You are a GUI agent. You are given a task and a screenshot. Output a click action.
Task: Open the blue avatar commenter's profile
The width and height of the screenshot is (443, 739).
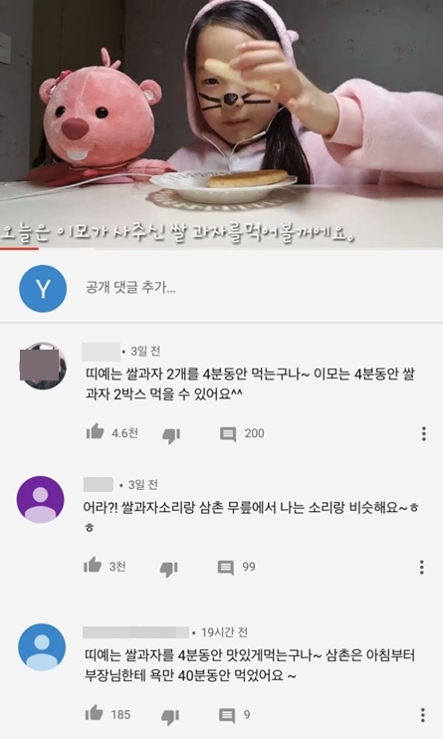42,646
